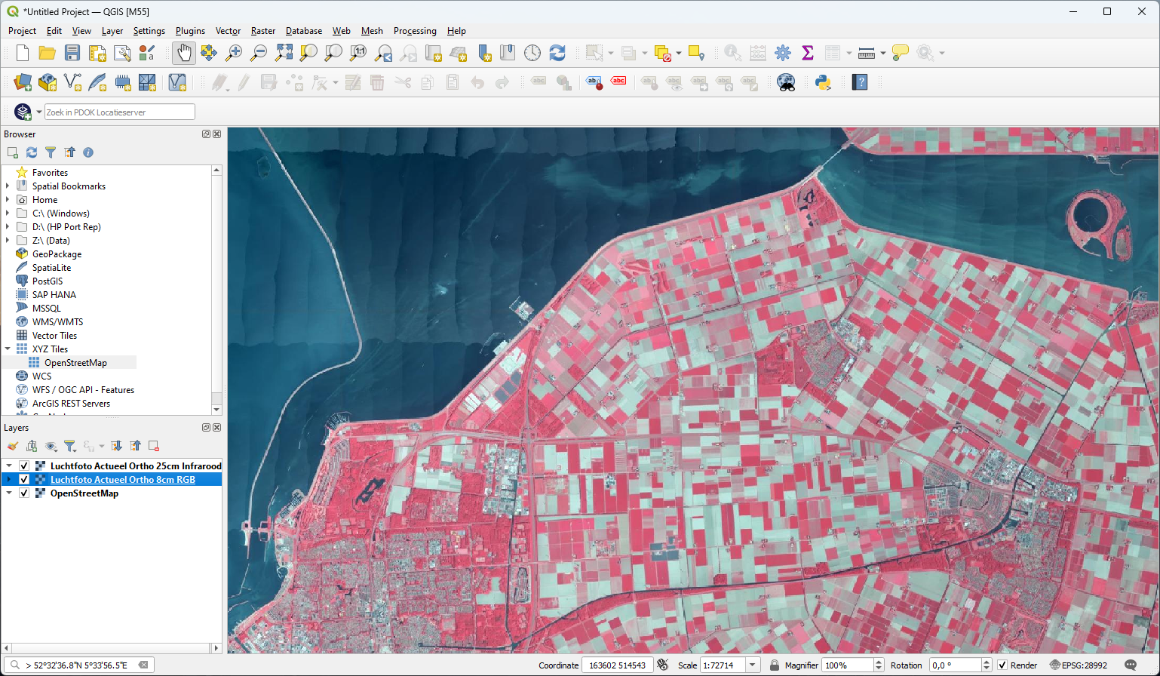The height and width of the screenshot is (676, 1160).
Task: Refresh the map canvas
Action: coord(557,53)
